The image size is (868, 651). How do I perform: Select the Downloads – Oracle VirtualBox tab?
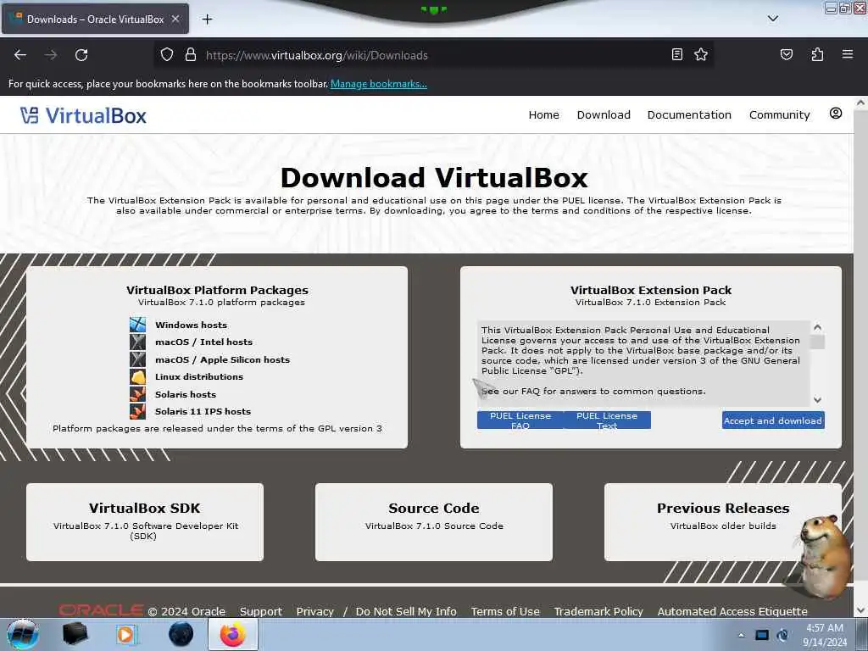pyautogui.click(x=95, y=19)
